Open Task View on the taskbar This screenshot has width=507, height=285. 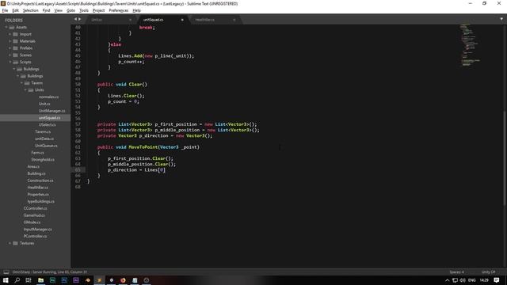click(x=29, y=280)
